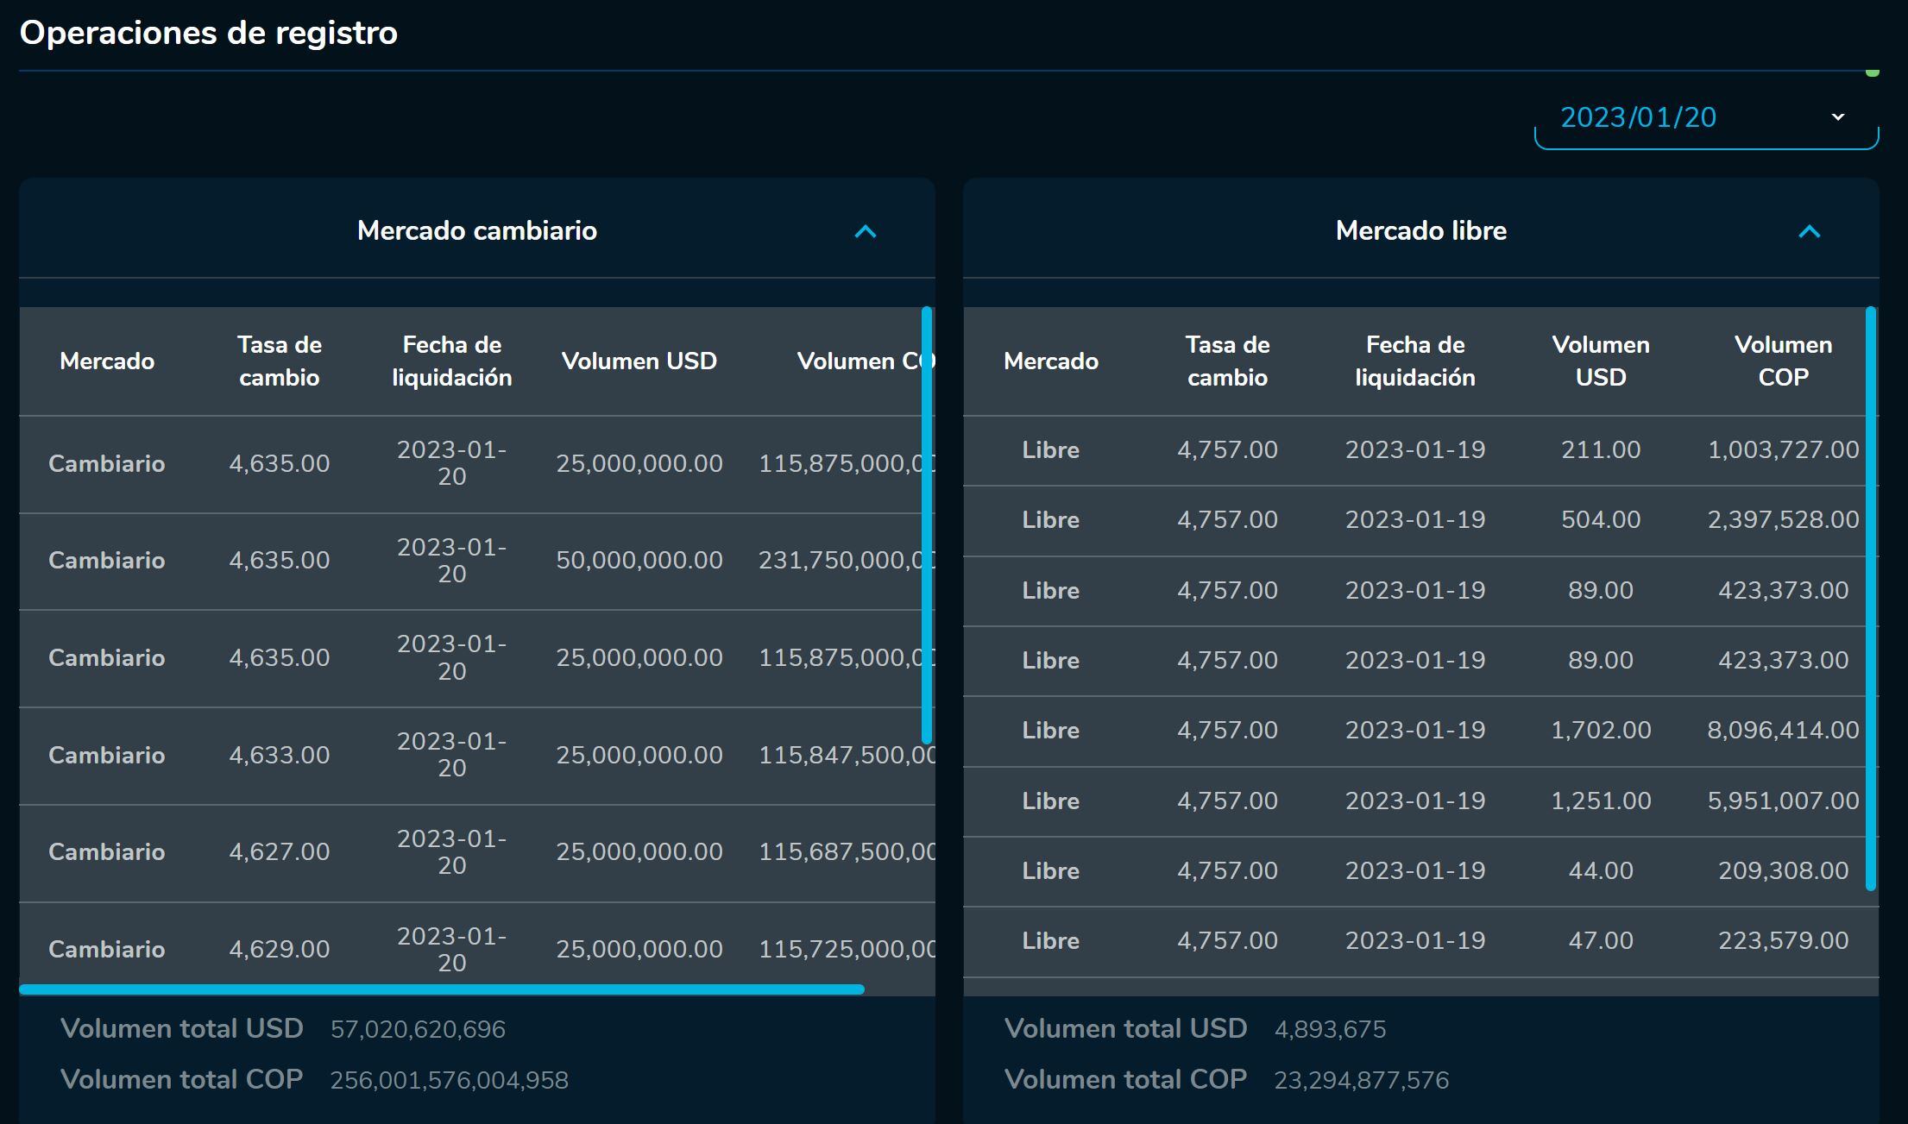
Task: Click the Mercado header in libre table
Action: [1050, 361]
